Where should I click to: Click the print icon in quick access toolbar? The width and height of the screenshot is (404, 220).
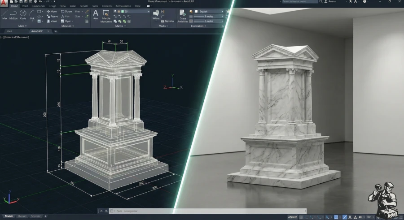click(x=35, y=1)
